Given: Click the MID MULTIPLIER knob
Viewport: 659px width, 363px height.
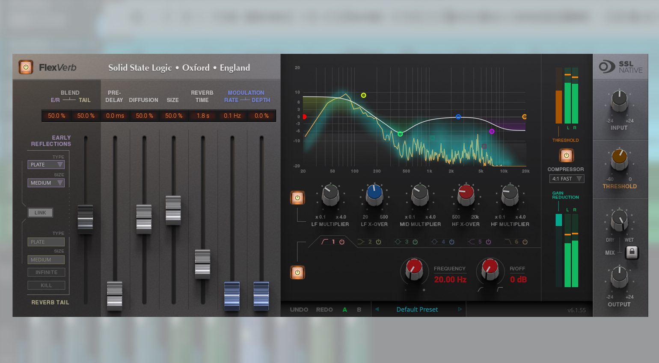Looking at the screenshot, I should tap(420, 194).
